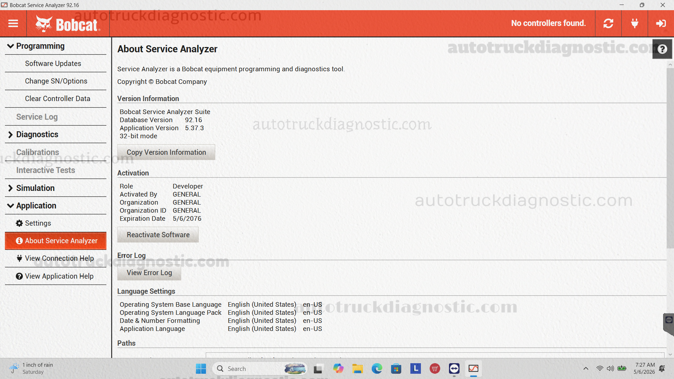Viewport: 674px width, 379px height.
Task: Click Reactivate Software button
Action: click(158, 235)
